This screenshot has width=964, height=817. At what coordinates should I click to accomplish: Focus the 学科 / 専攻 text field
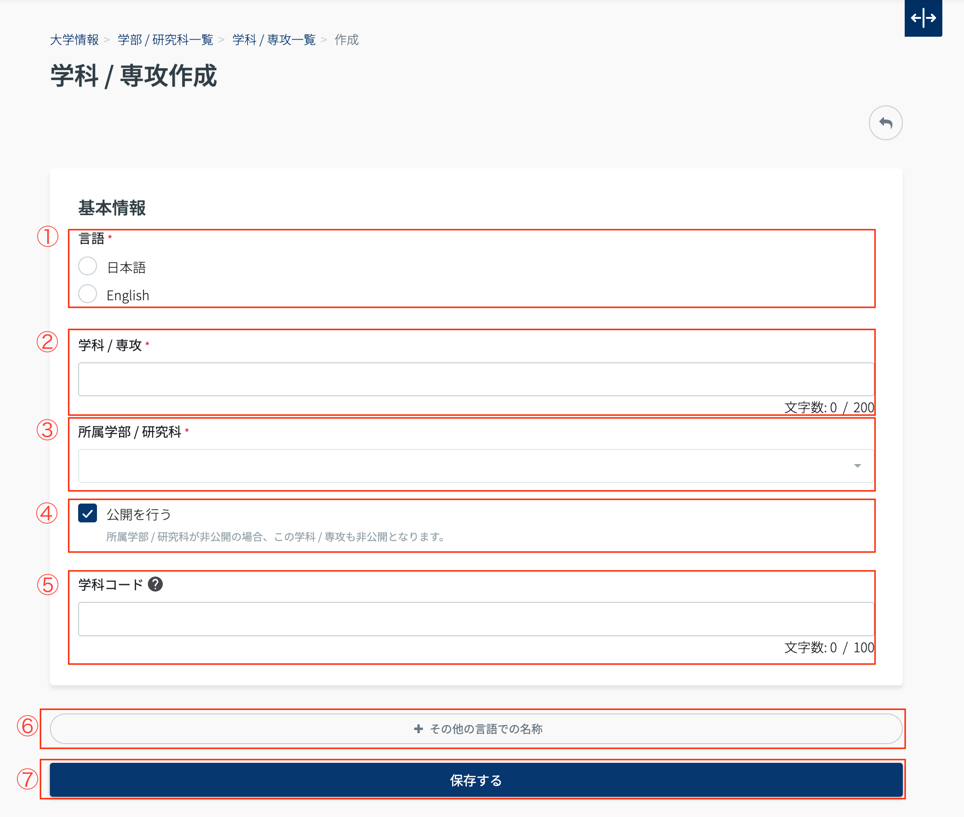pyautogui.click(x=475, y=379)
